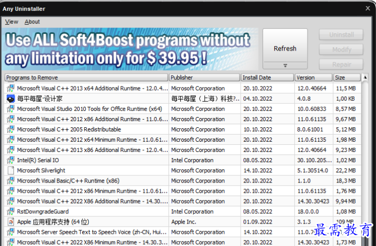Select Microsoft Visual C++ 2013 x86 Additional Runtime

pos(92,150)
